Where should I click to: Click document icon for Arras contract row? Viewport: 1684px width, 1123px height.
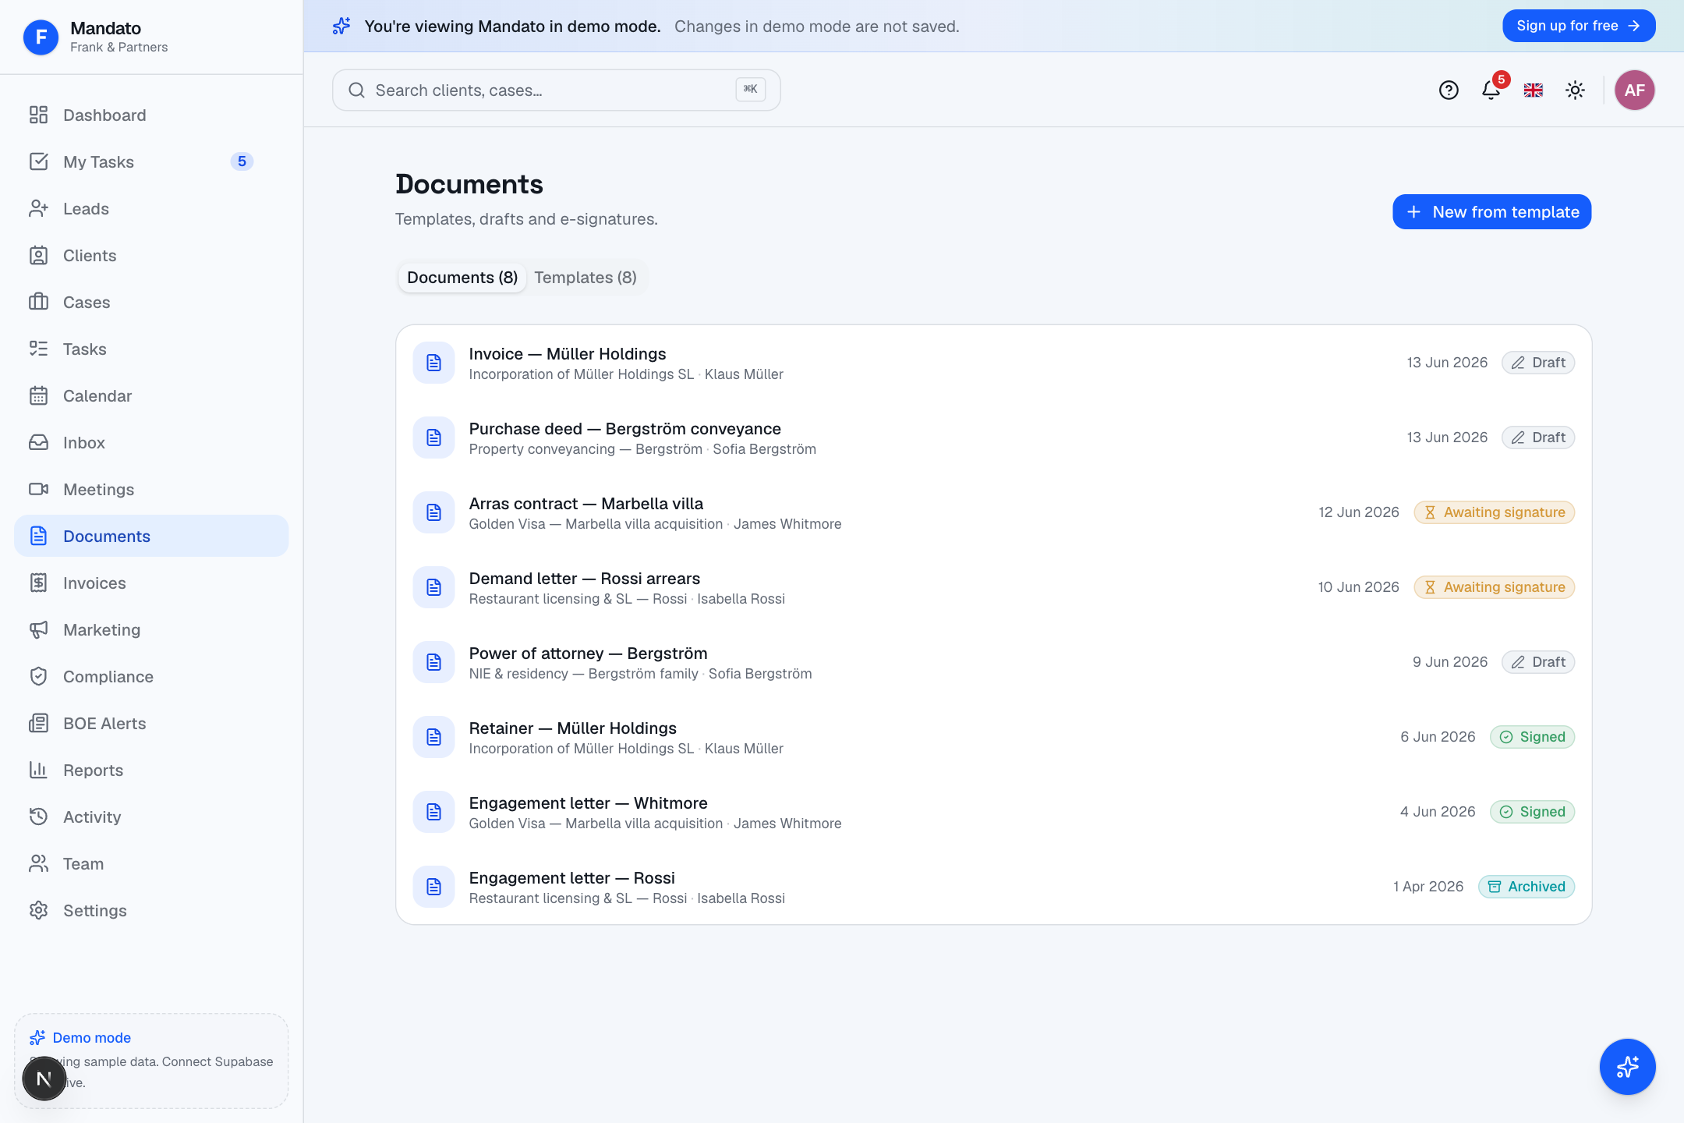(x=434, y=512)
